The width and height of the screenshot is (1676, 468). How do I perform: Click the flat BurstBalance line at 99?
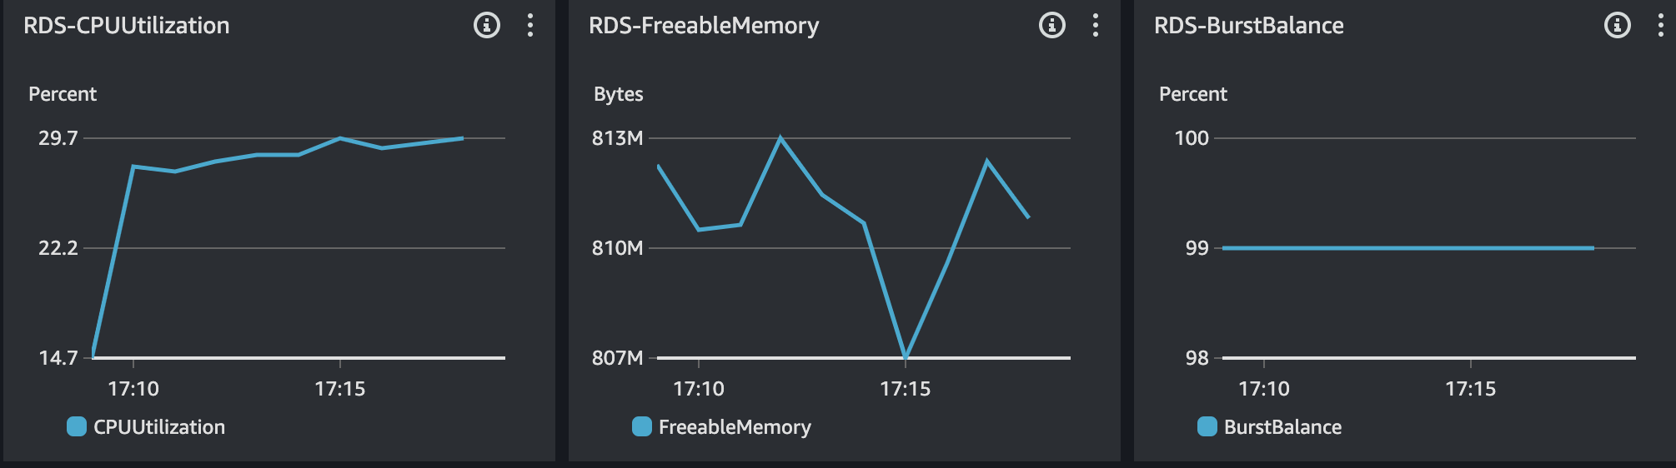1408,247
